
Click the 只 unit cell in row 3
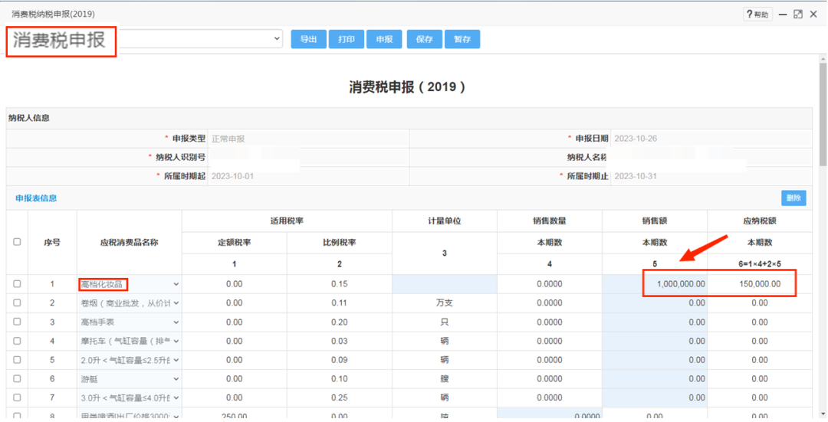[x=445, y=322]
